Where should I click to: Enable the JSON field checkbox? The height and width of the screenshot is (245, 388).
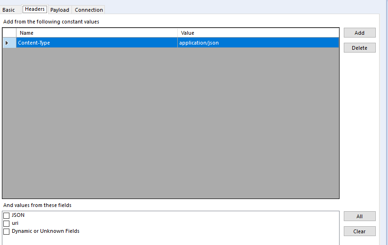tap(7, 215)
